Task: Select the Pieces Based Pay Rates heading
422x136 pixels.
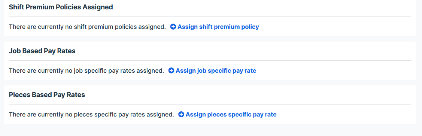Action: (x=47, y=95)
